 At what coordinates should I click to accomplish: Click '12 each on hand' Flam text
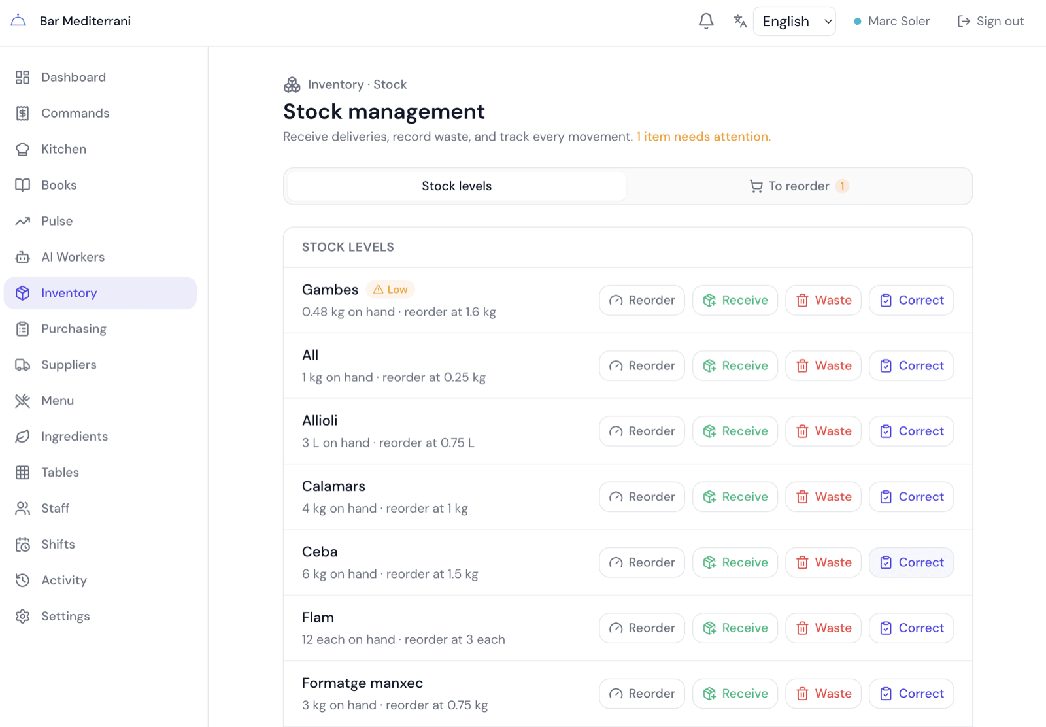tap(348, 639)
